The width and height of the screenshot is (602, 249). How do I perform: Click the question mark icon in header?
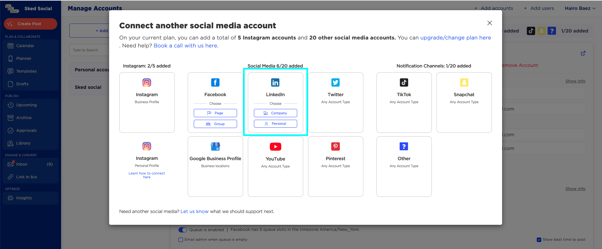pos(552,31)
